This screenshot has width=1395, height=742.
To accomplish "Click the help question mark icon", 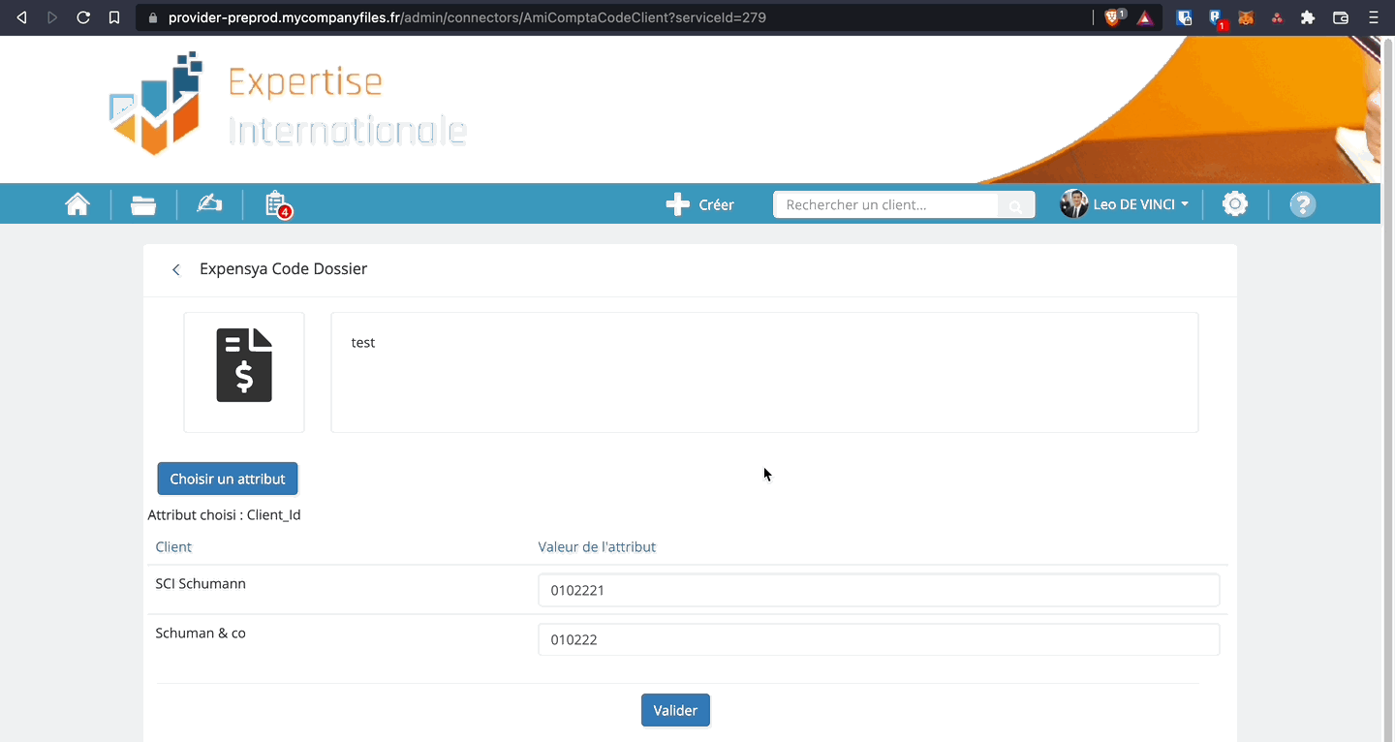I will pos(1302,204).
